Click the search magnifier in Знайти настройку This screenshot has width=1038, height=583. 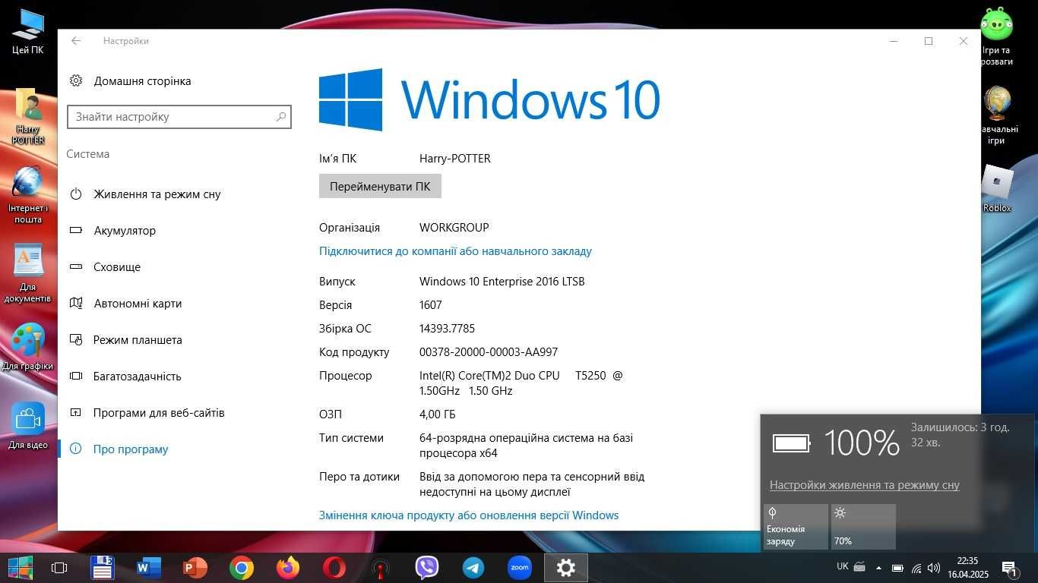coord(281,117)
